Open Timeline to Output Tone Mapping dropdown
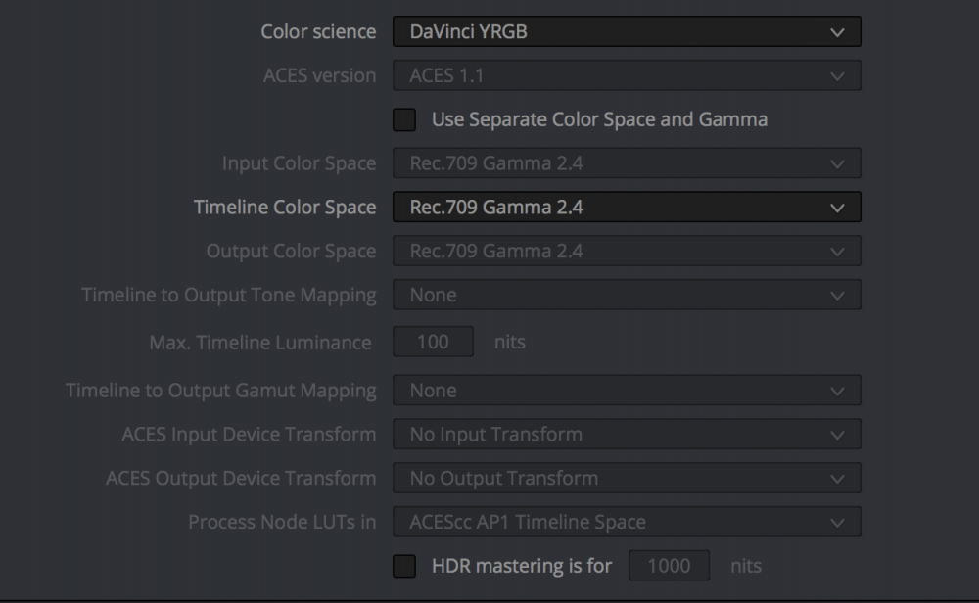Viewport: 979px width, 603px height. coord(627,295)
